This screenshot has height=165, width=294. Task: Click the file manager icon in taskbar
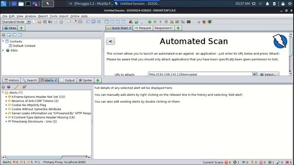pyautogui.click(x=21, y=4)
